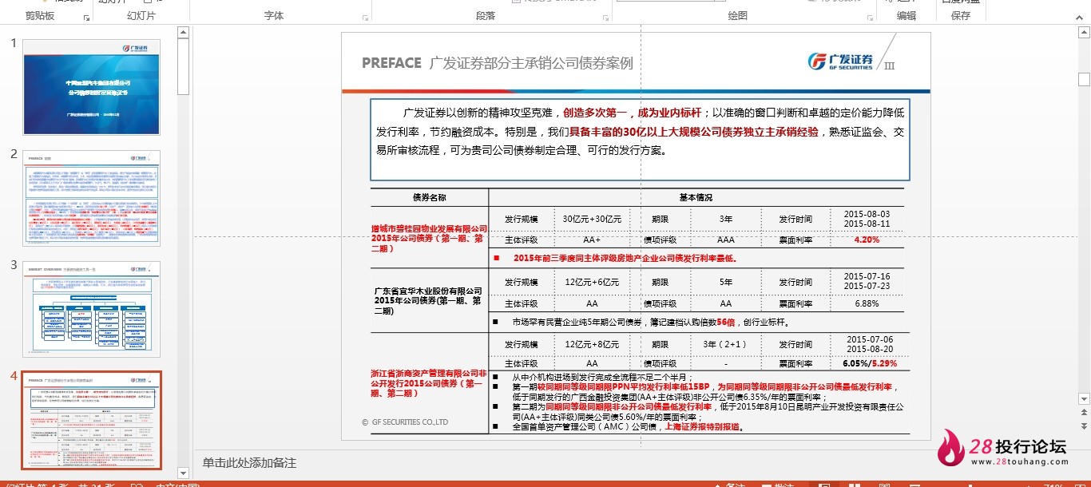The height and width of the screenshot is (487, 1091).
Task: Click the GF Securities logo on slide
Action: (839, 61)
